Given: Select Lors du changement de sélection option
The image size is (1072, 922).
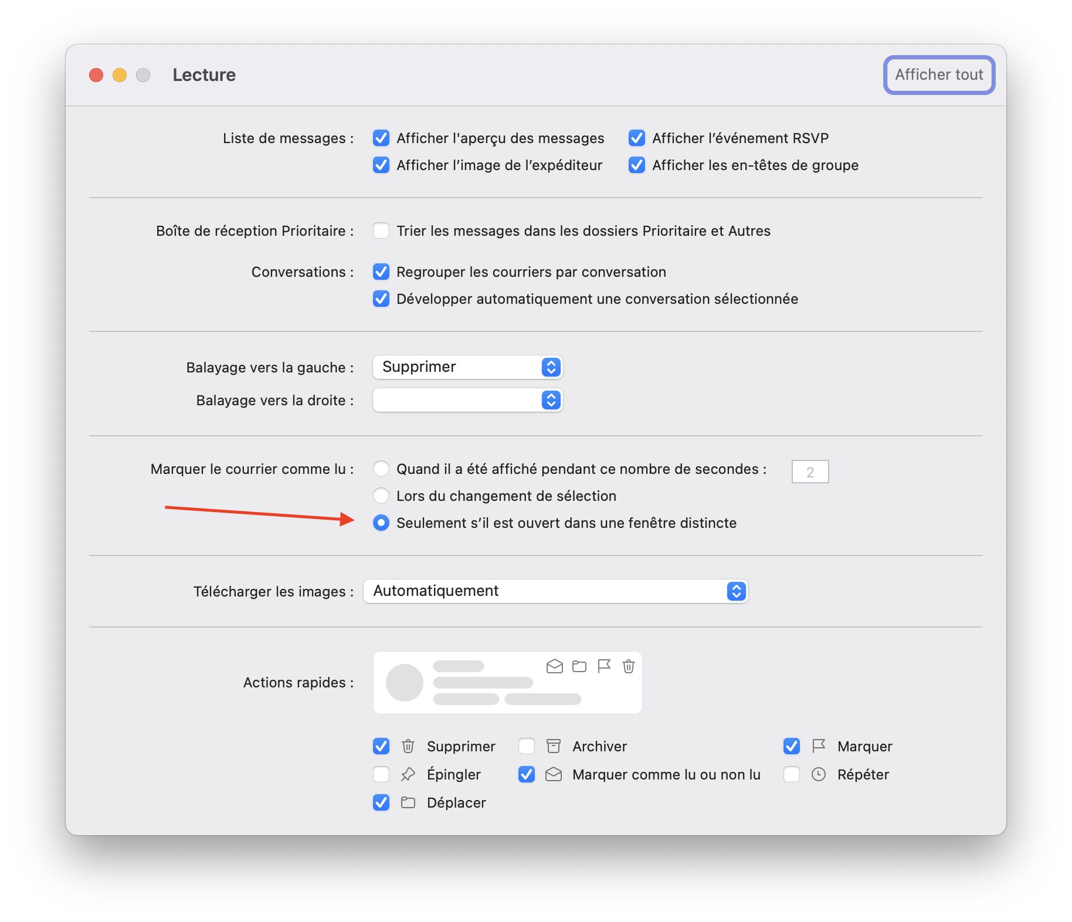Looking at the screenshot, I should pyautogui.click(x=381, y=496).
